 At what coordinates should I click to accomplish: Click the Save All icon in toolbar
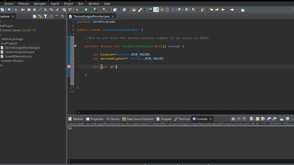pos(2,10)
